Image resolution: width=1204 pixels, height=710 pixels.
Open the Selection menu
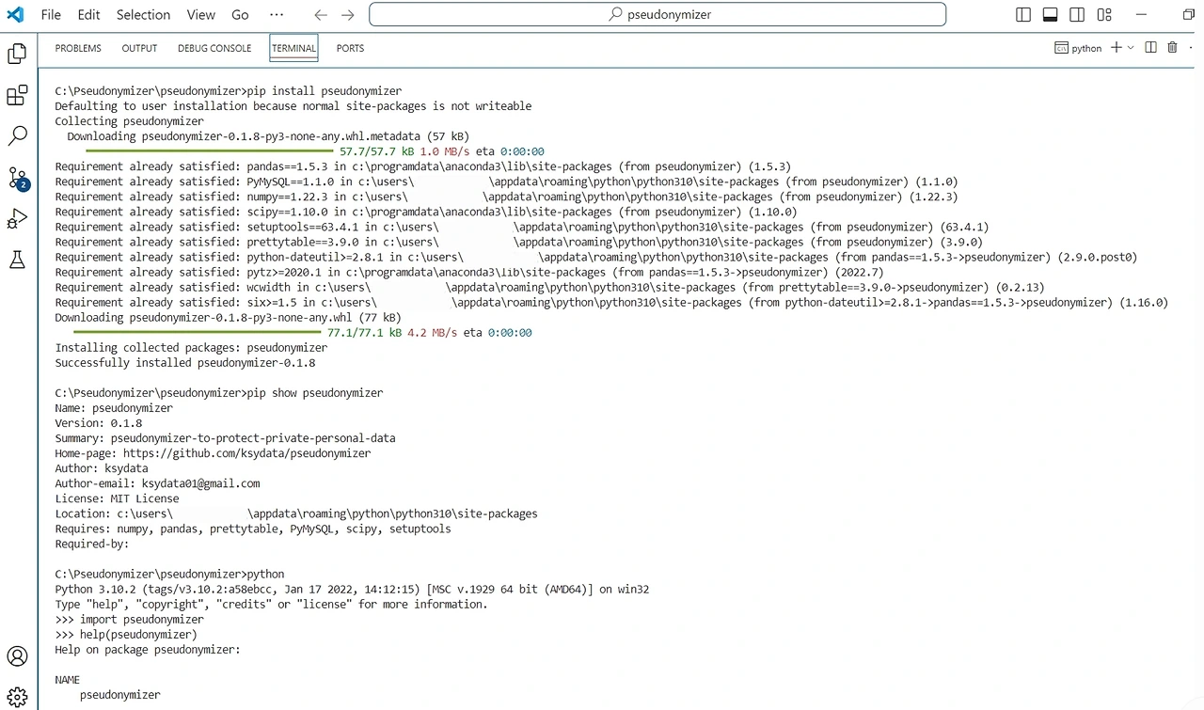[x=144, y=15]
